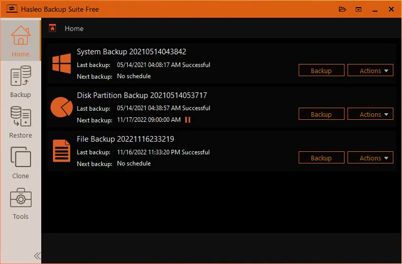Click the app logo in title bar
Screen dimensions: 402x264
pyautogui.click(x=12, y=9)
